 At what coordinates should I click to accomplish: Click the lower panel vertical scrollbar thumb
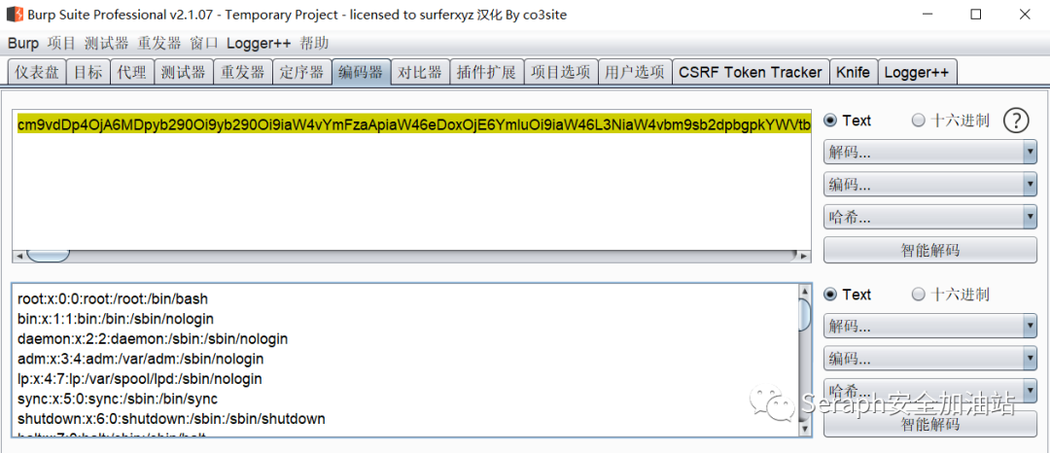pyautogui.click(x=806, y=314)
